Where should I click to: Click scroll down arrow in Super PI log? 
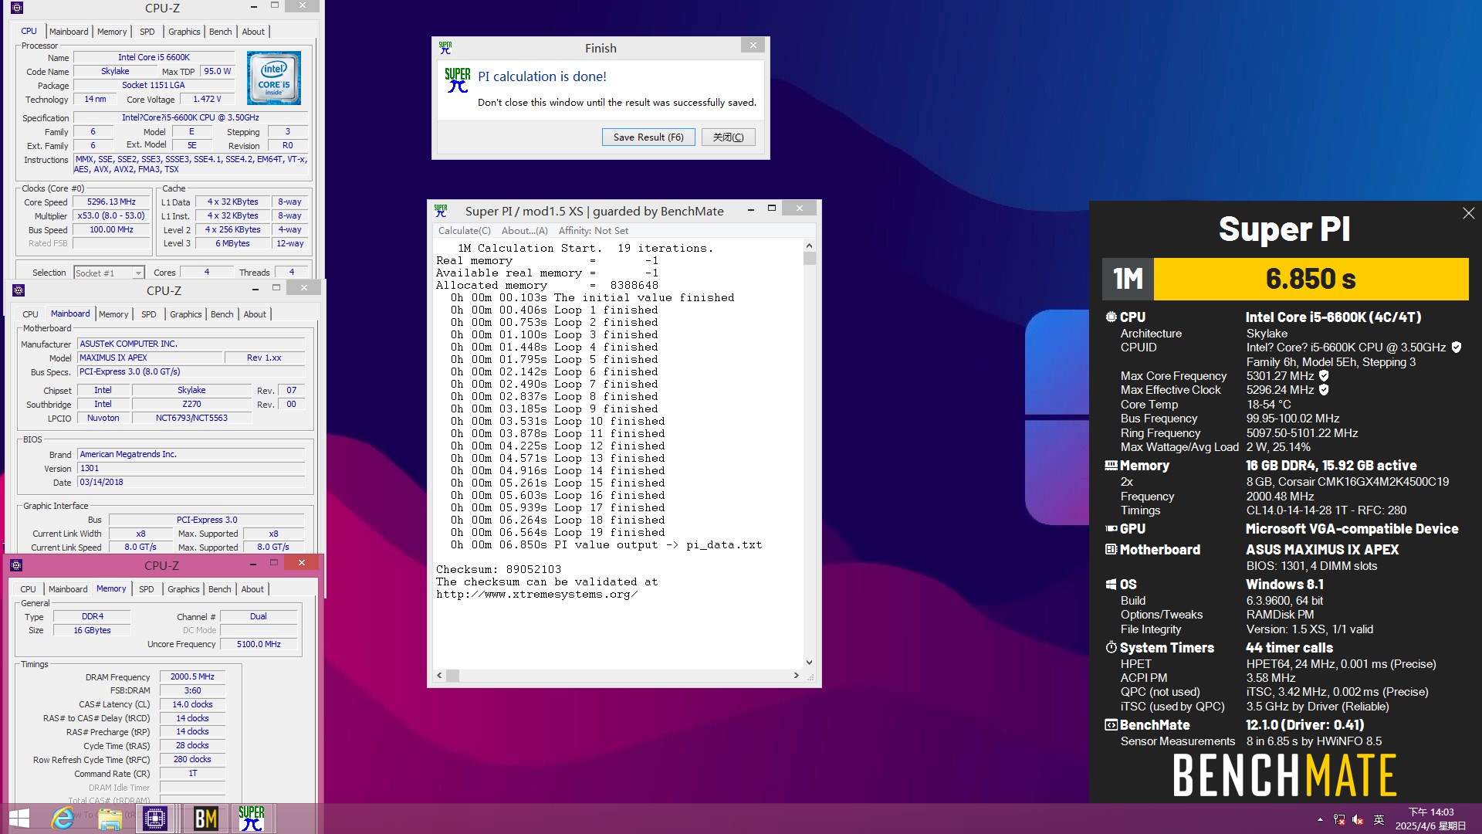click(809, 663)
